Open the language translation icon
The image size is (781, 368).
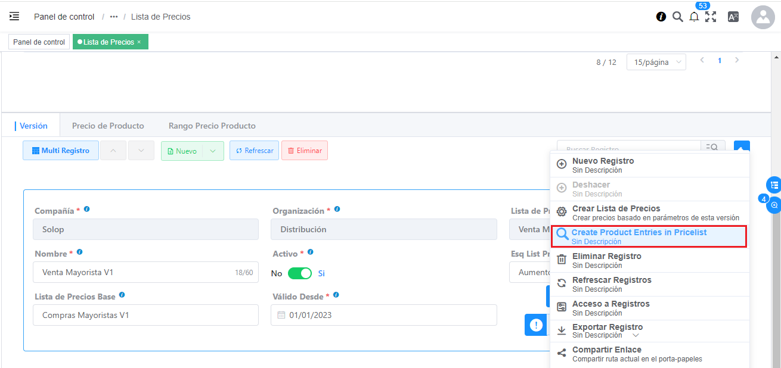coord(733,17)
